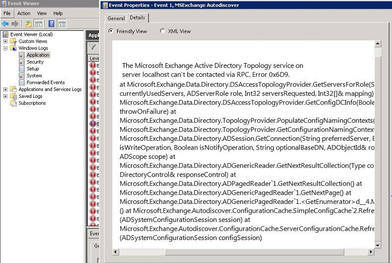
Task: Open the blue Help question-mark icon
Action: point(51,23)
